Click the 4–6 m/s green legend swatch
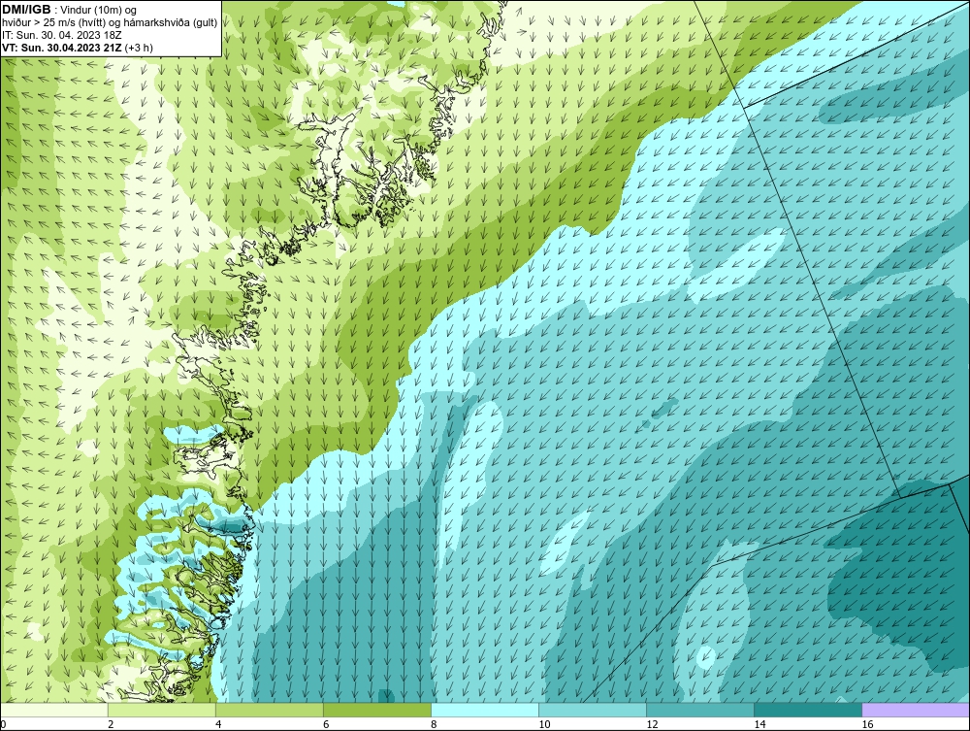This screenshot has height=731, width=970. [270, 710]
